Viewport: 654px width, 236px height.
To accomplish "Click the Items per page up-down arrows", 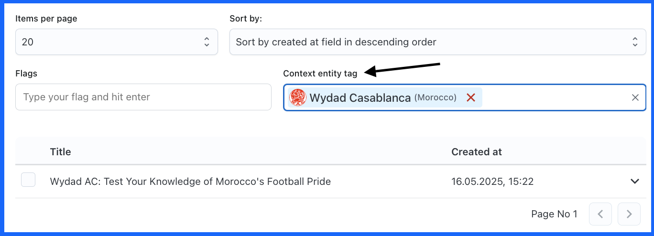I will pyautogui.click(x=207, y=42).
